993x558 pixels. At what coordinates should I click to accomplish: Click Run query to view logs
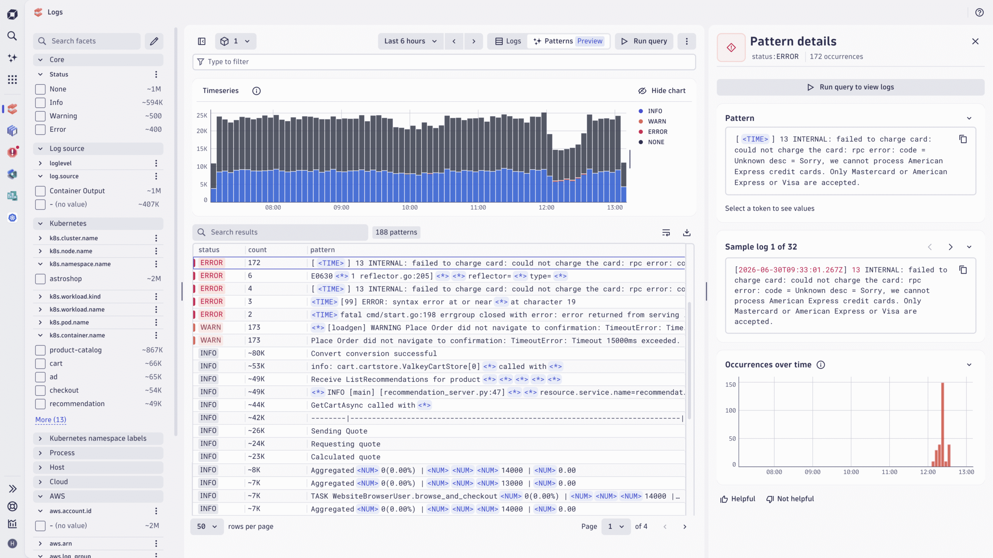[850, 87]
